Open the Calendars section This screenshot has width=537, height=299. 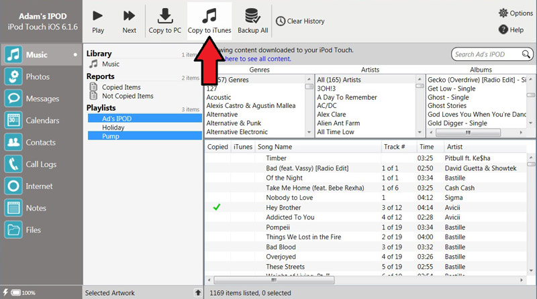41,121
